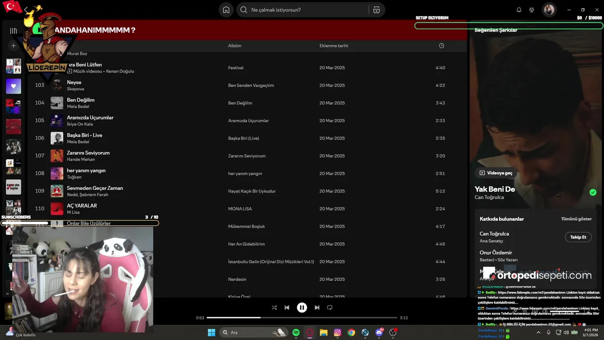Open the red sidebar playlist cover below the red-blue one
This screenshot has width=604, height=340.
pyautogui.click(x=13, y=127)
